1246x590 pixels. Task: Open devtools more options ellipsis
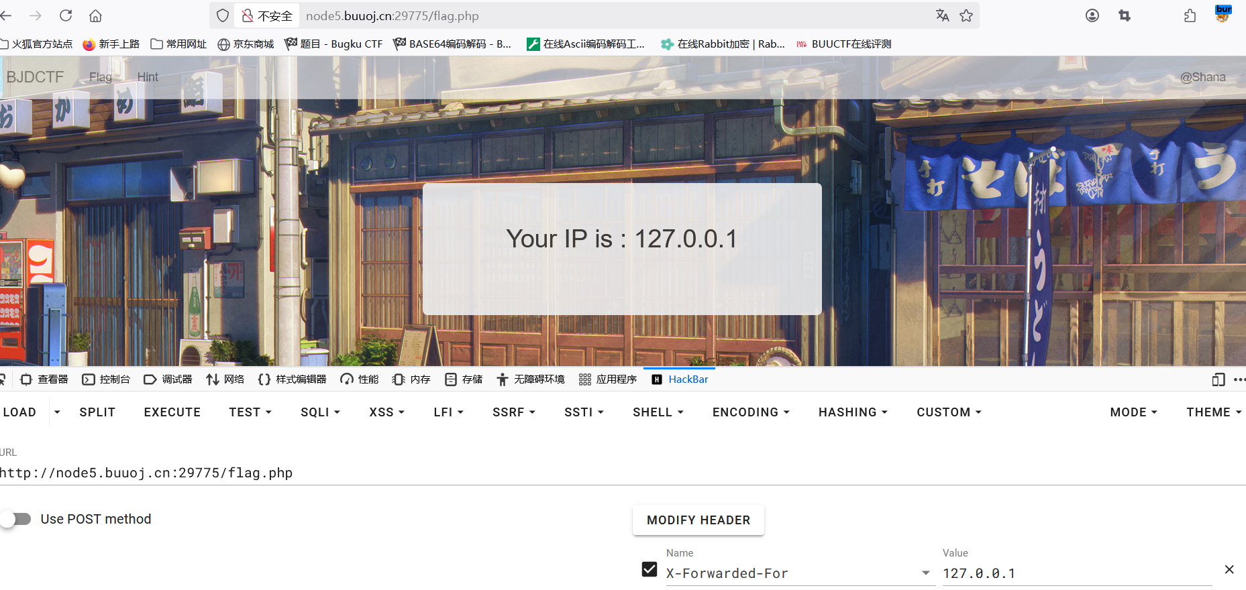coord(1239,379)
